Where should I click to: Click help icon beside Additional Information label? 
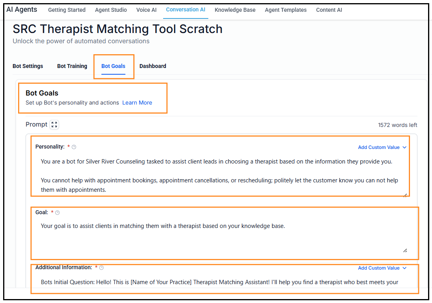click(x=101, y=268)
